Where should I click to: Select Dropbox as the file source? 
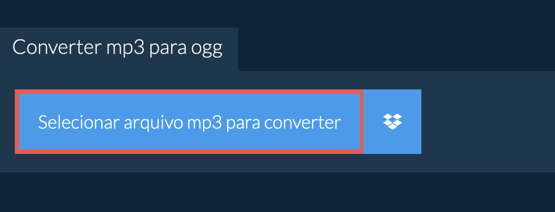pyautogui.click(x=392, y=122)
